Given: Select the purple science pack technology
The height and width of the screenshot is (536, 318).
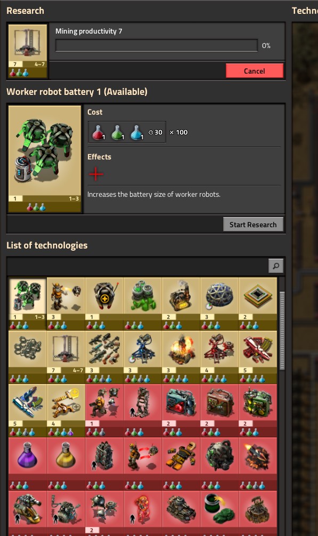Looking at the screenshot, I should [x=27, y=463].
